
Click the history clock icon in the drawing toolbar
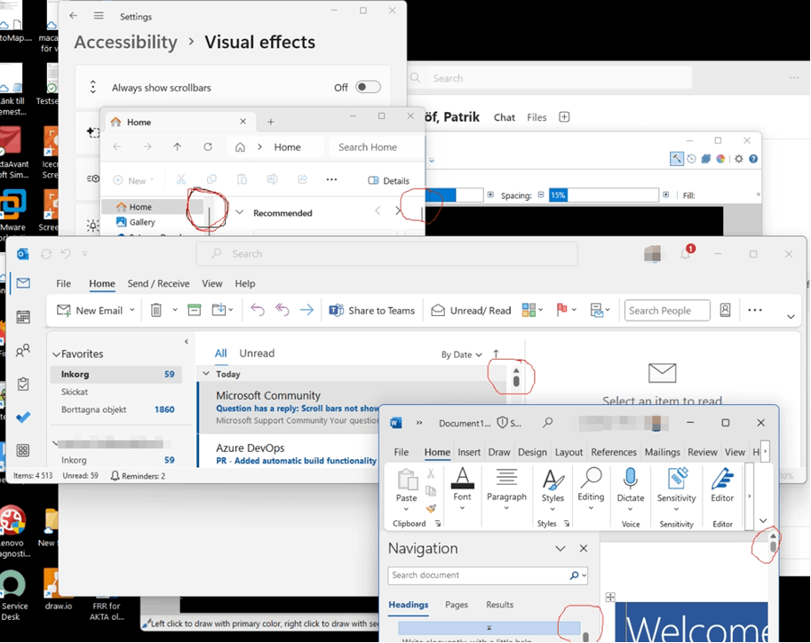coord(691,158)
